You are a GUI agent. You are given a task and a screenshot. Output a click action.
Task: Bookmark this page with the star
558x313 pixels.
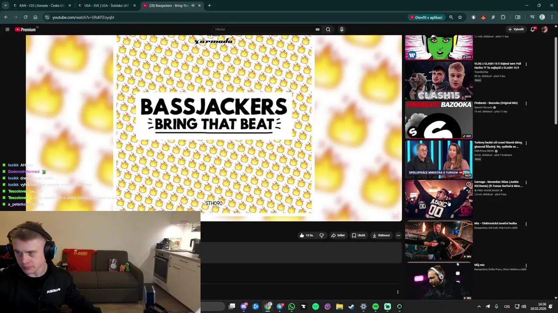460,17
